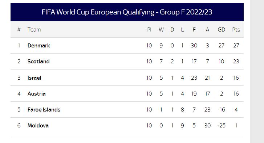Click the L column header
The width and height of the screenshot is (264, 143).
point(182,30)
